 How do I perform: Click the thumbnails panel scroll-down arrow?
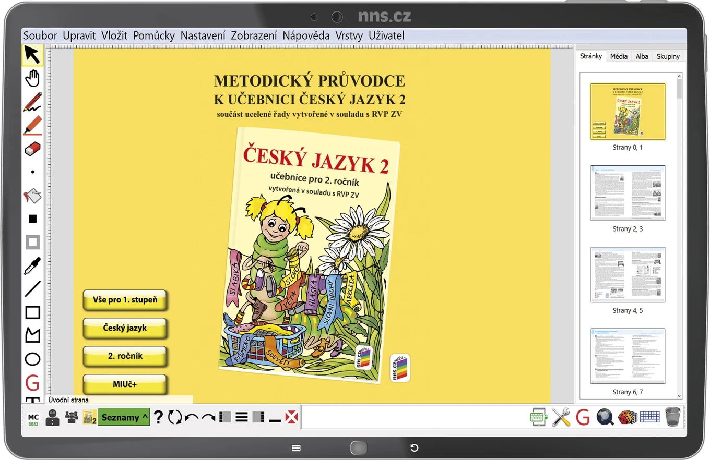679,396
